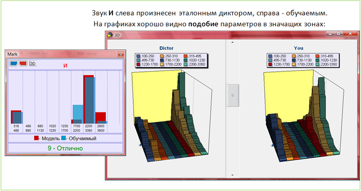Select the 2200-3350 swatch in Dictor legend
361x191 pixels.
tap(186, 65)
